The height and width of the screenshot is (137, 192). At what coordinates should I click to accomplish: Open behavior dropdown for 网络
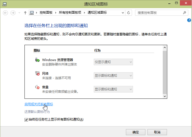(113, 76)
